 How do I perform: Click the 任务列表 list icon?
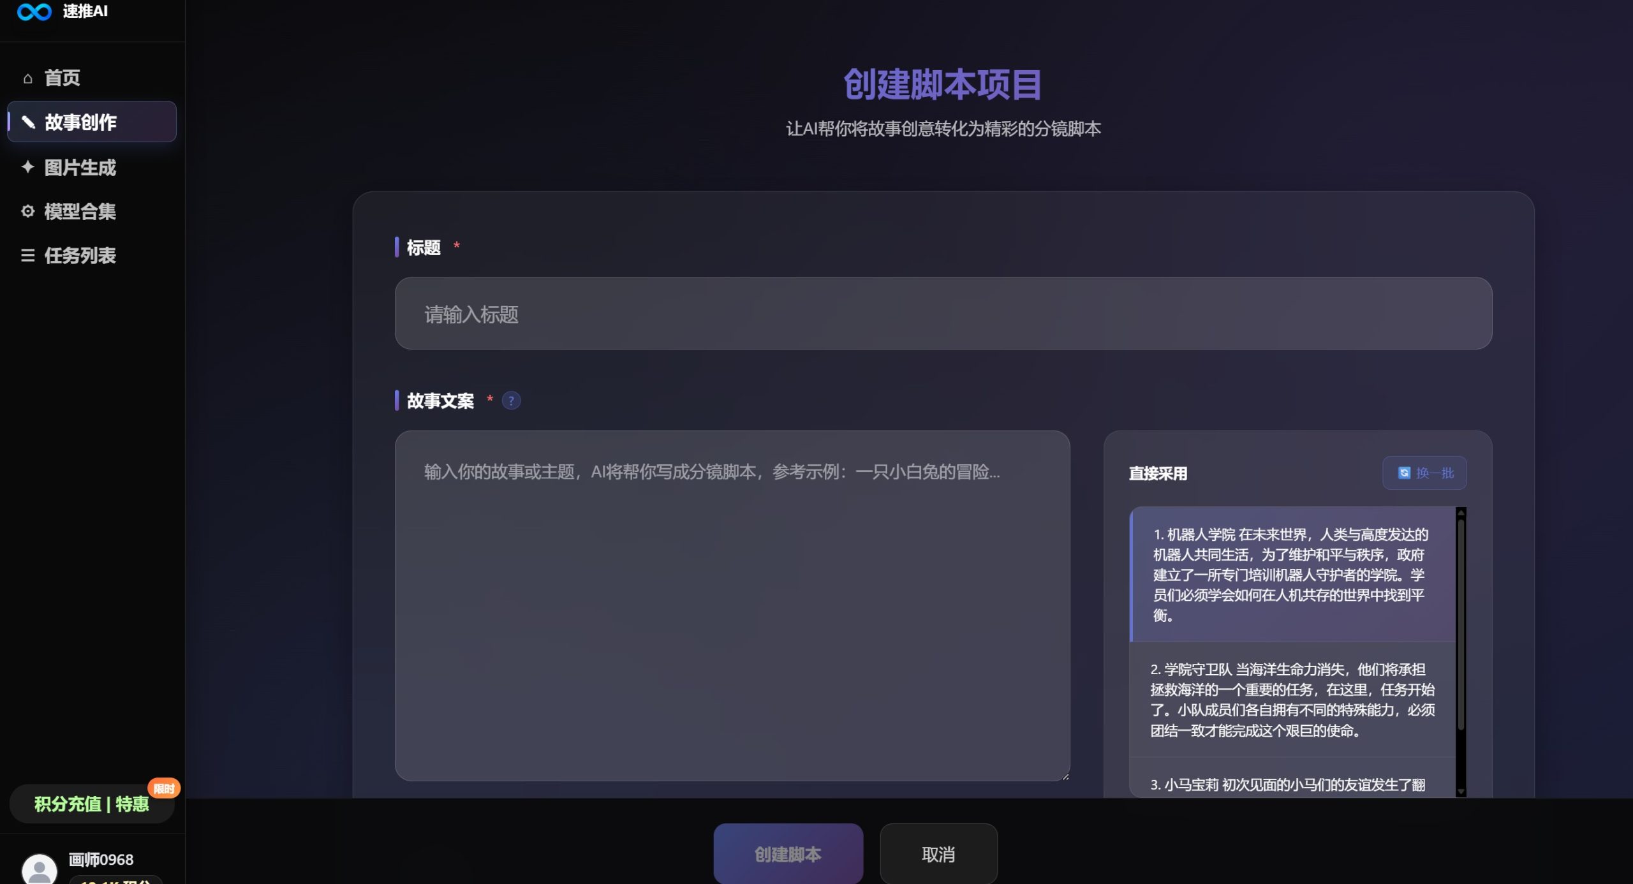click(28, 255)
